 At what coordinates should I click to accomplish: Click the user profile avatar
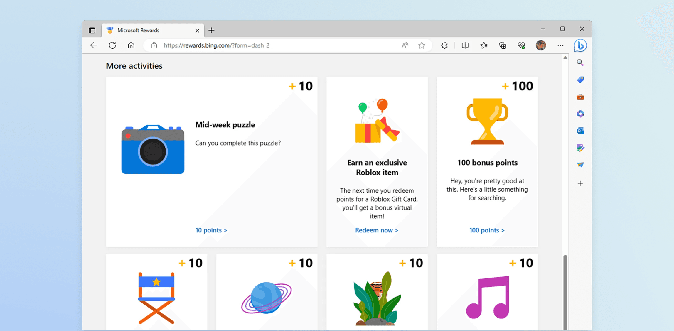click(541, 45)
